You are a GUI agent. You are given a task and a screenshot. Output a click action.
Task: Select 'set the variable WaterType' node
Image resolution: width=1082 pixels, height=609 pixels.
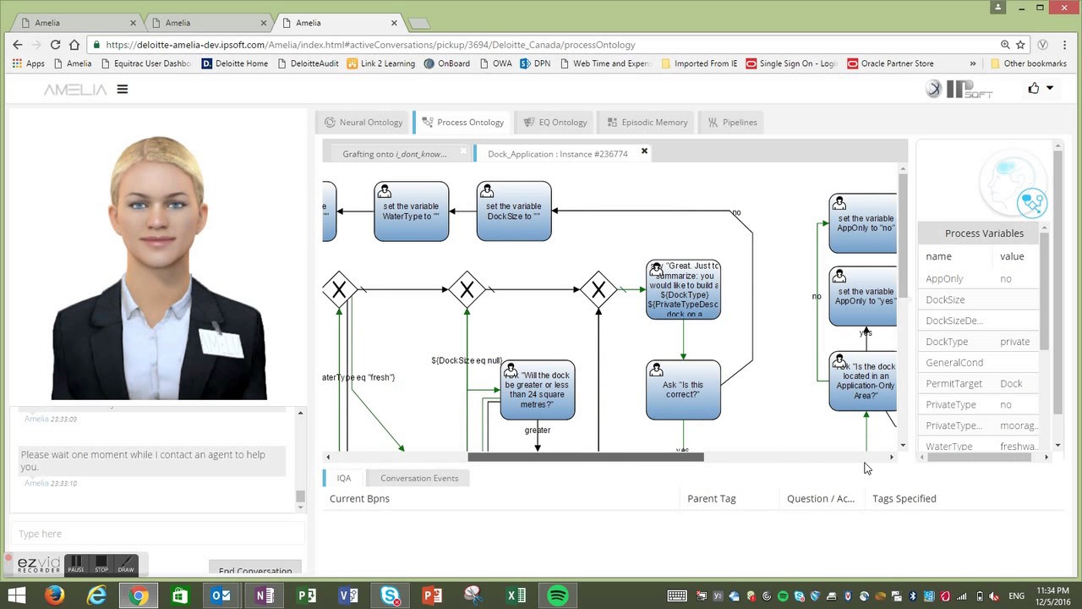(x=412, y=211)
